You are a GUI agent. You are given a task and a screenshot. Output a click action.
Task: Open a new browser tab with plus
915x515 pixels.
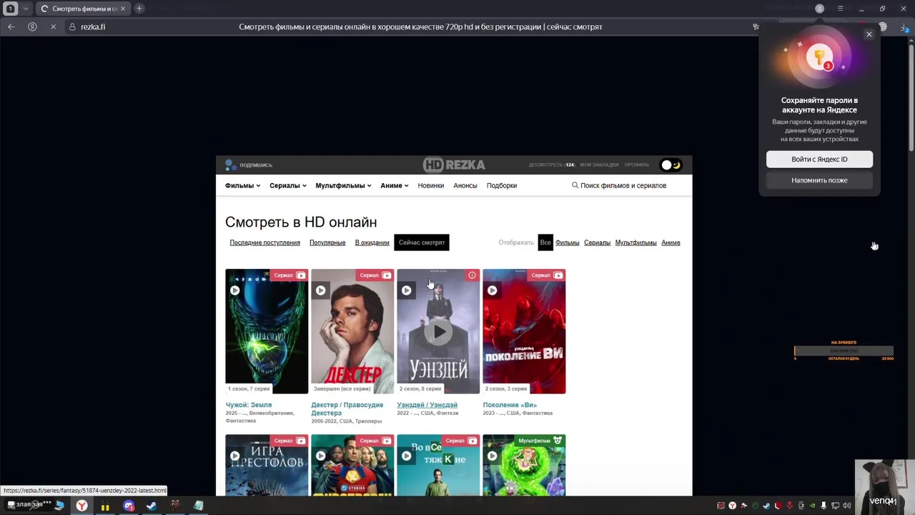139,9
